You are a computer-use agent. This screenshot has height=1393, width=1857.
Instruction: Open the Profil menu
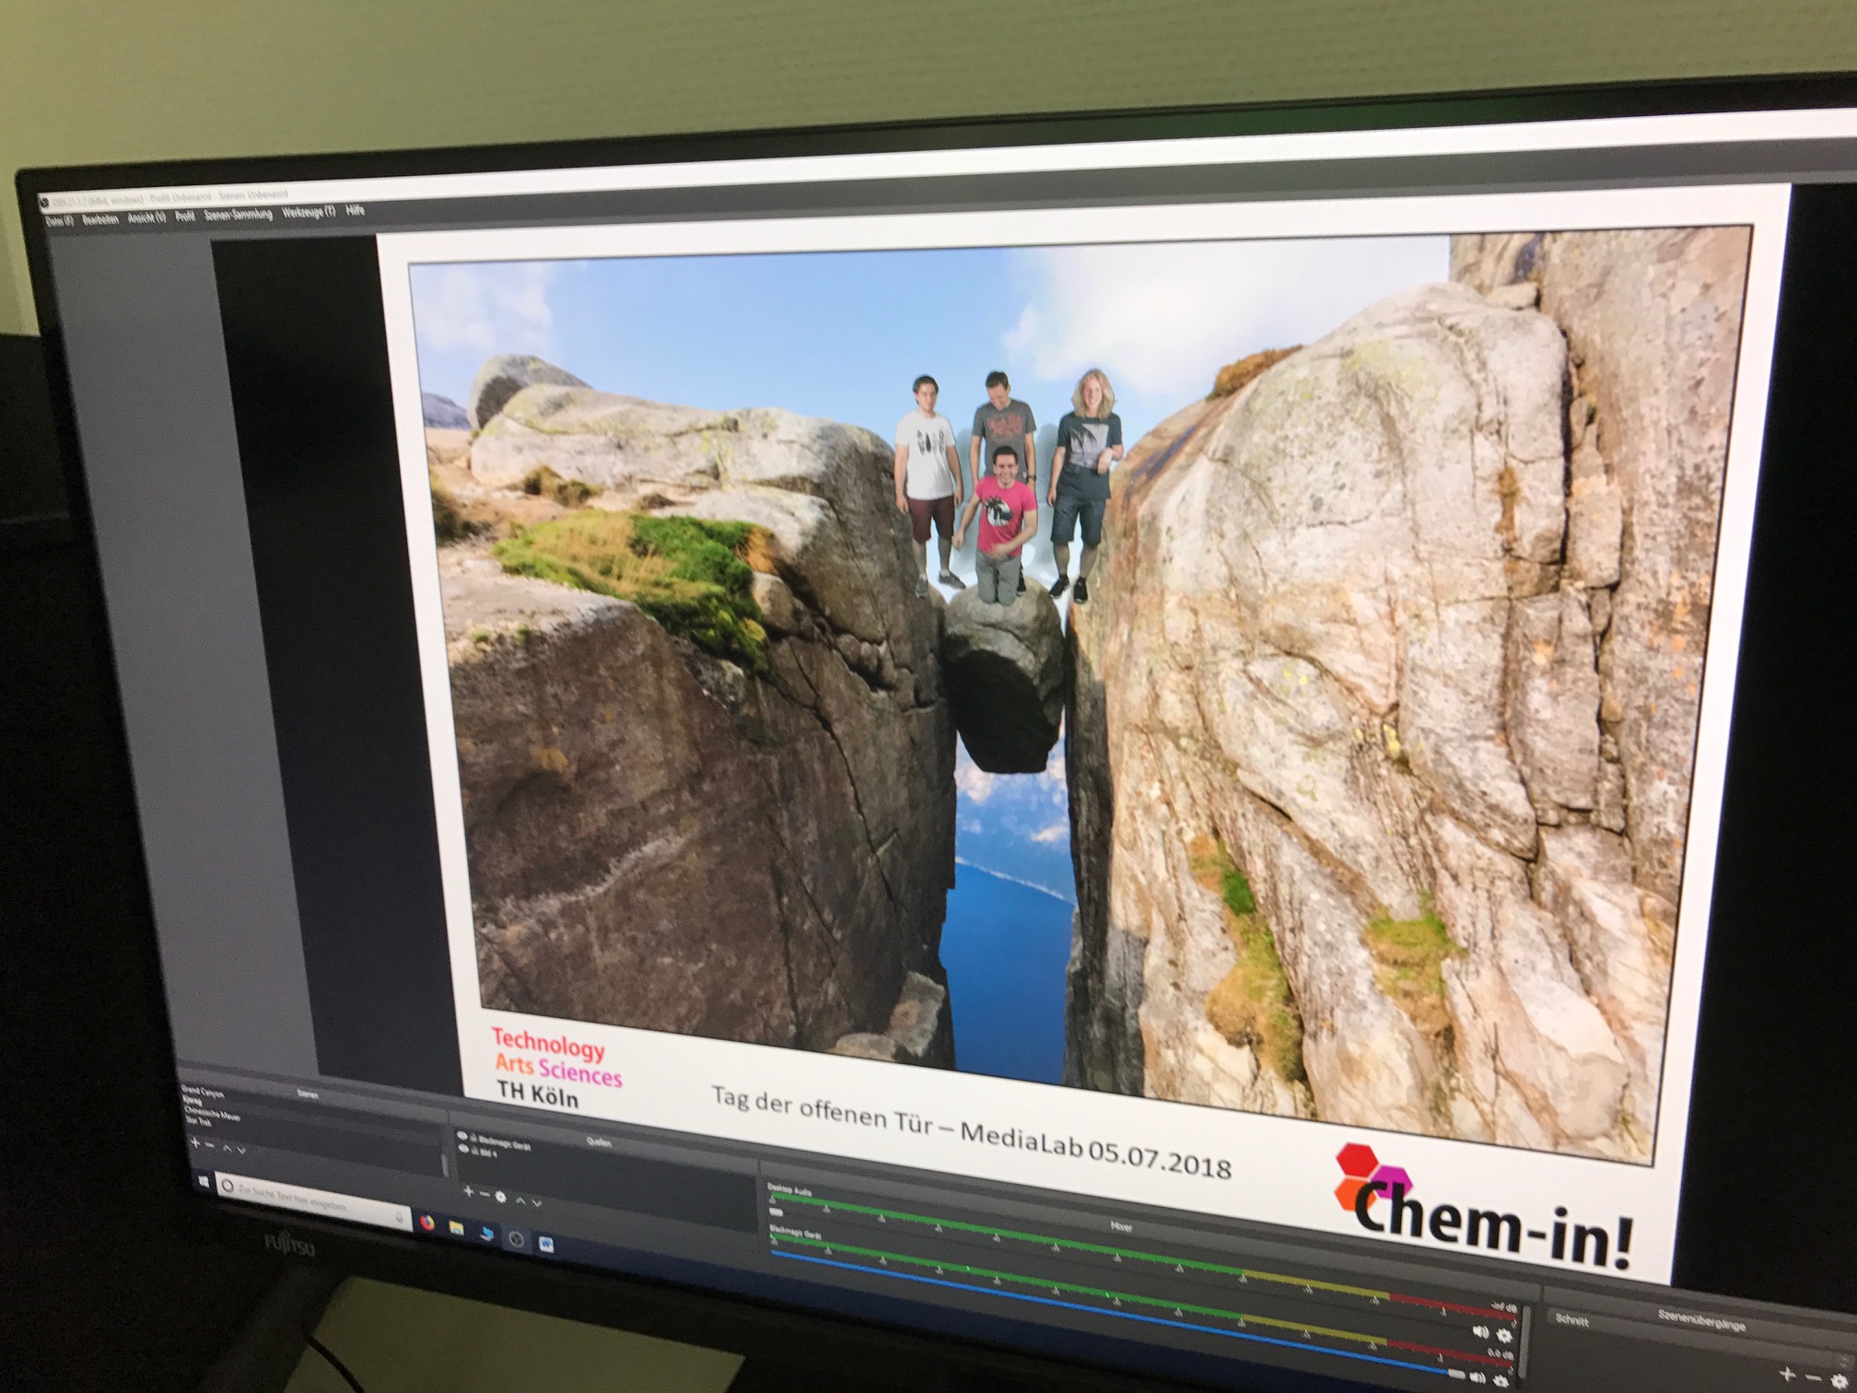[185, 216]
